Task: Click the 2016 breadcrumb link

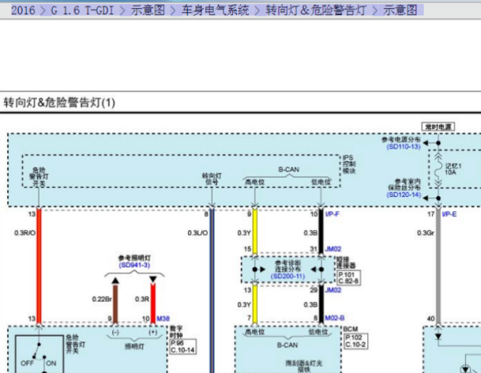Action: [x=23, y=10]
